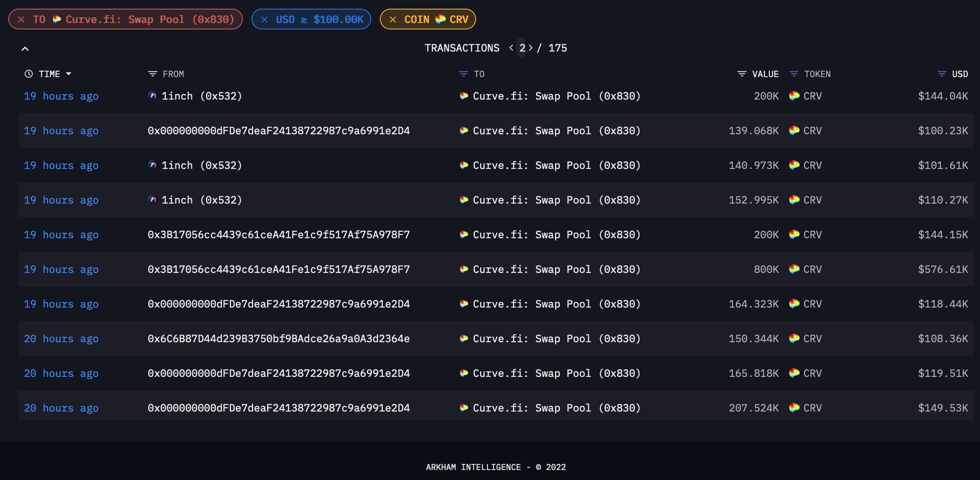Viewport: 980px width, 480px height.
Task: Click the 165.818K value cell
Action: (754, 373)
